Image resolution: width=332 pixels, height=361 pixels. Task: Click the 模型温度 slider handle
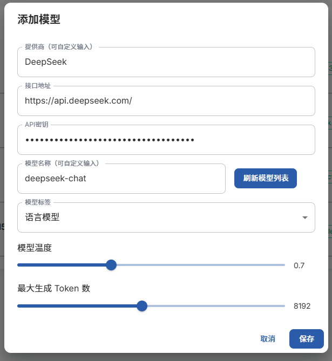pyautogui.click(x=111, y=265)
